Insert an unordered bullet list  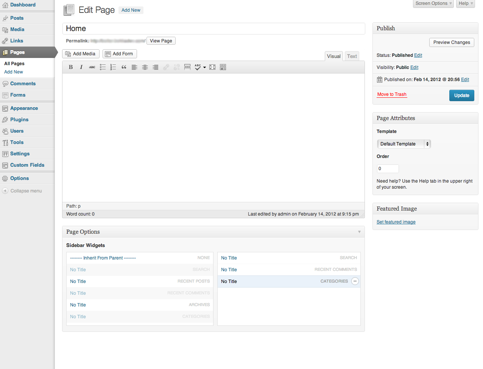(x=103, y=67)
